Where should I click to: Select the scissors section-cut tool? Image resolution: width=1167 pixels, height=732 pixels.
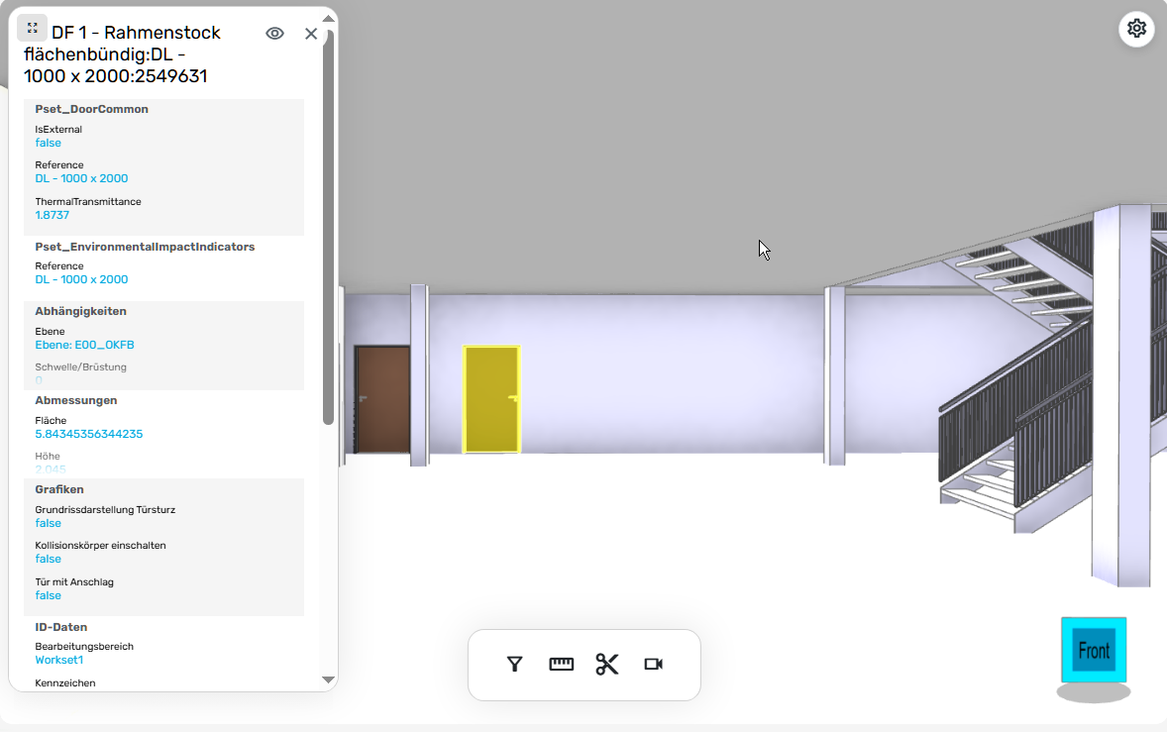click(x=607, y=665)
